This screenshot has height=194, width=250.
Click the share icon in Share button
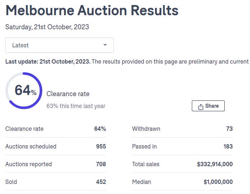(x=201, y=106)
